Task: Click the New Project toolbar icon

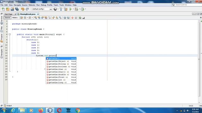Action: tap(8, 9)
